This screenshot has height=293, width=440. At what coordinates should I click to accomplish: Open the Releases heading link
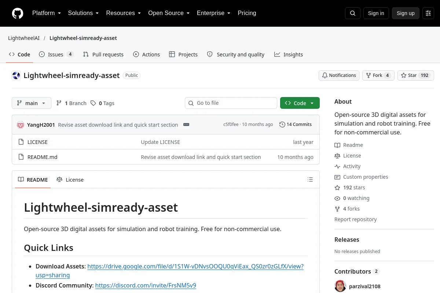click(347, 240)
